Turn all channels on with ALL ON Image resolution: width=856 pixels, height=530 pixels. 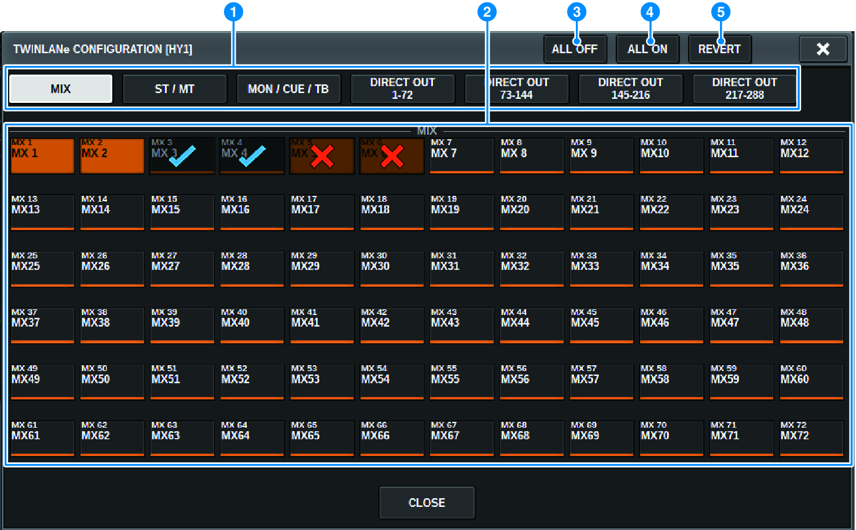(x=647, y=49)
